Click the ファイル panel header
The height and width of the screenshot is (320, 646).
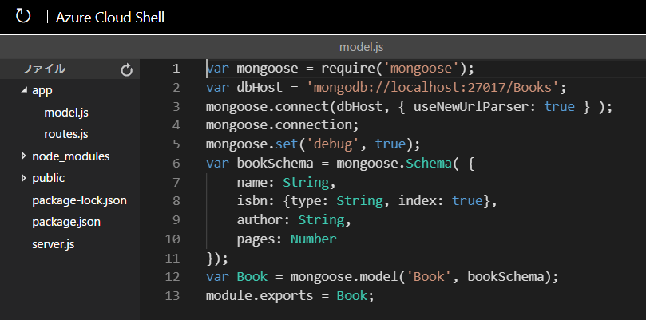[x=43, y=69]
